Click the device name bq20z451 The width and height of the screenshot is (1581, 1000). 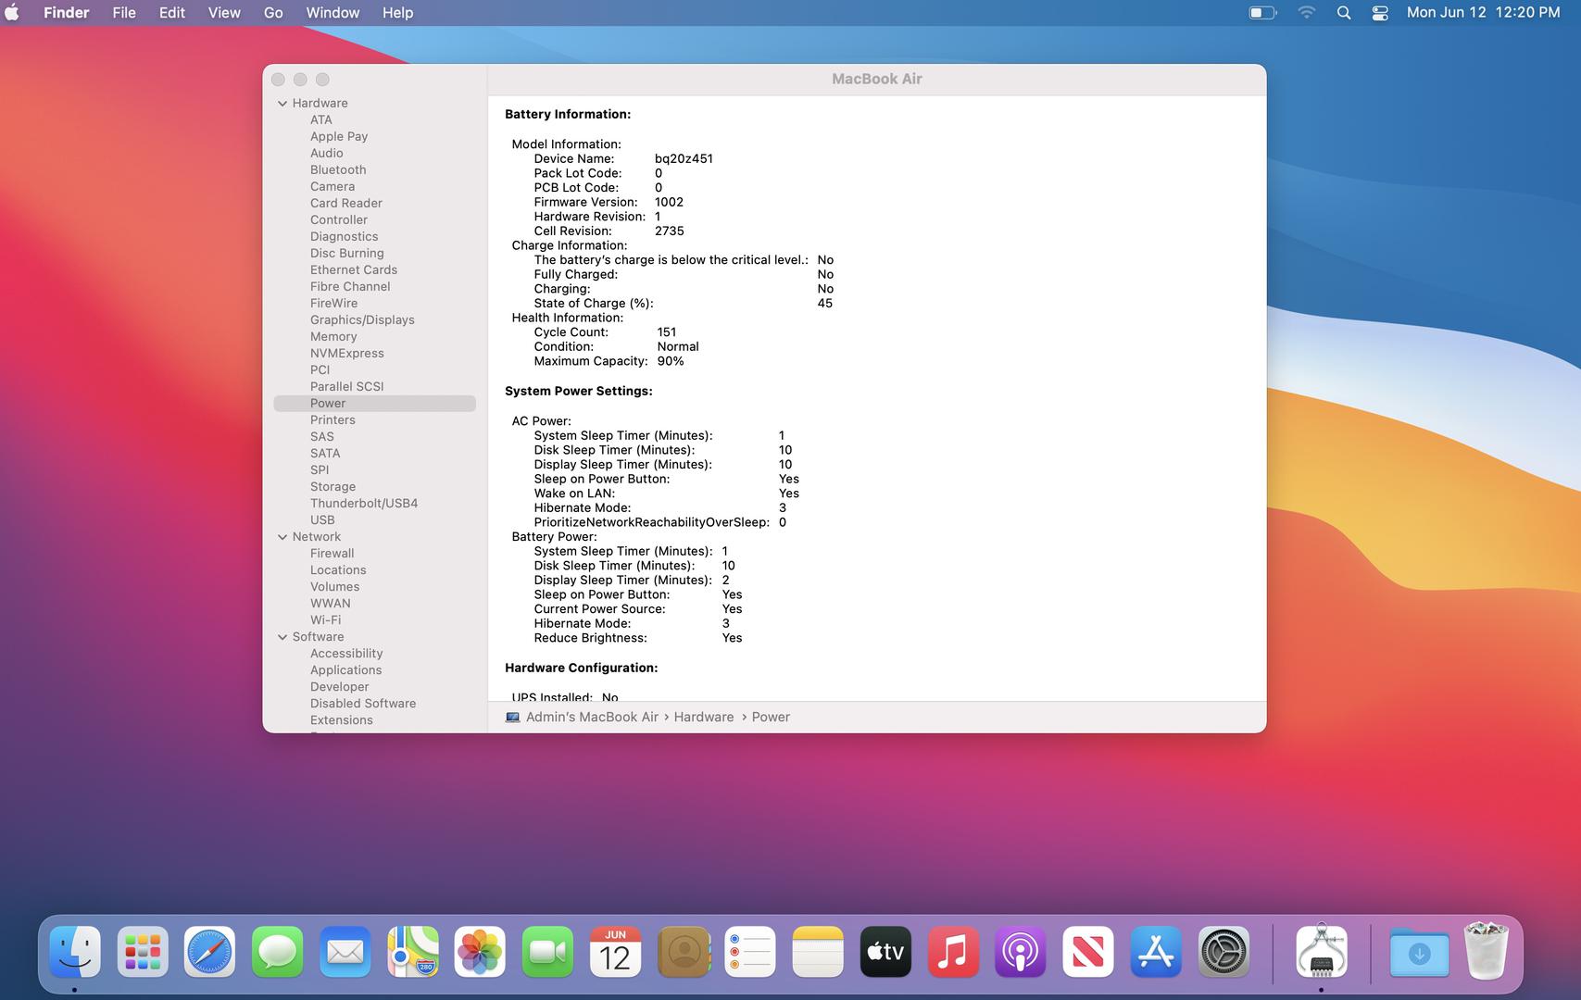click(x=684, y=159)
